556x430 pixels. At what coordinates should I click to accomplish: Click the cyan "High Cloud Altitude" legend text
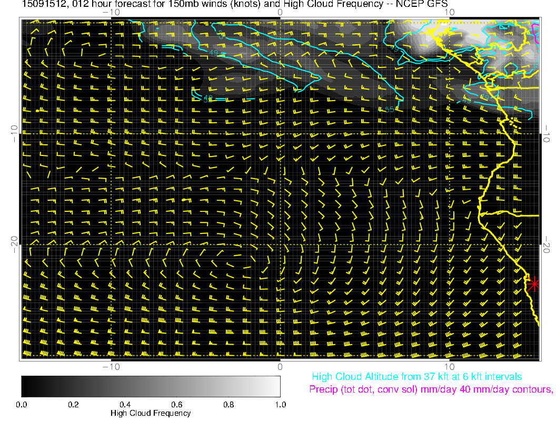(416, 377)
